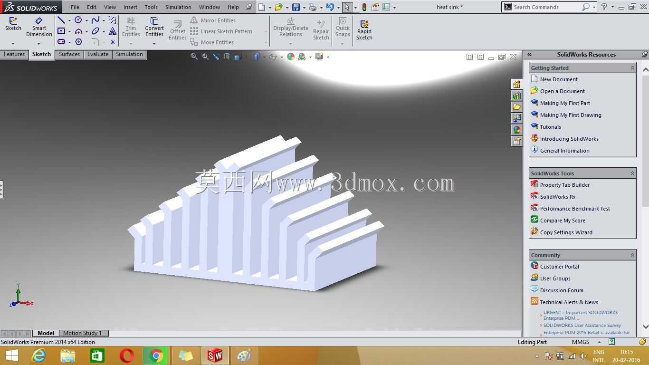Click the Property Tab Builder link

coord(564,185)
